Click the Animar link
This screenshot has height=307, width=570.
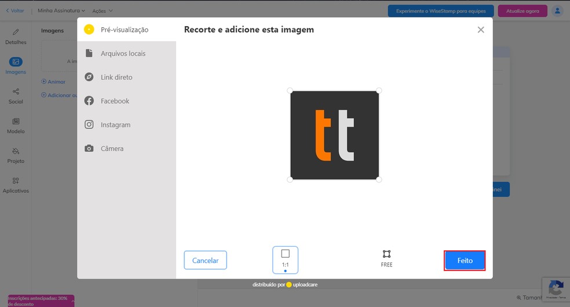(53, 82)
